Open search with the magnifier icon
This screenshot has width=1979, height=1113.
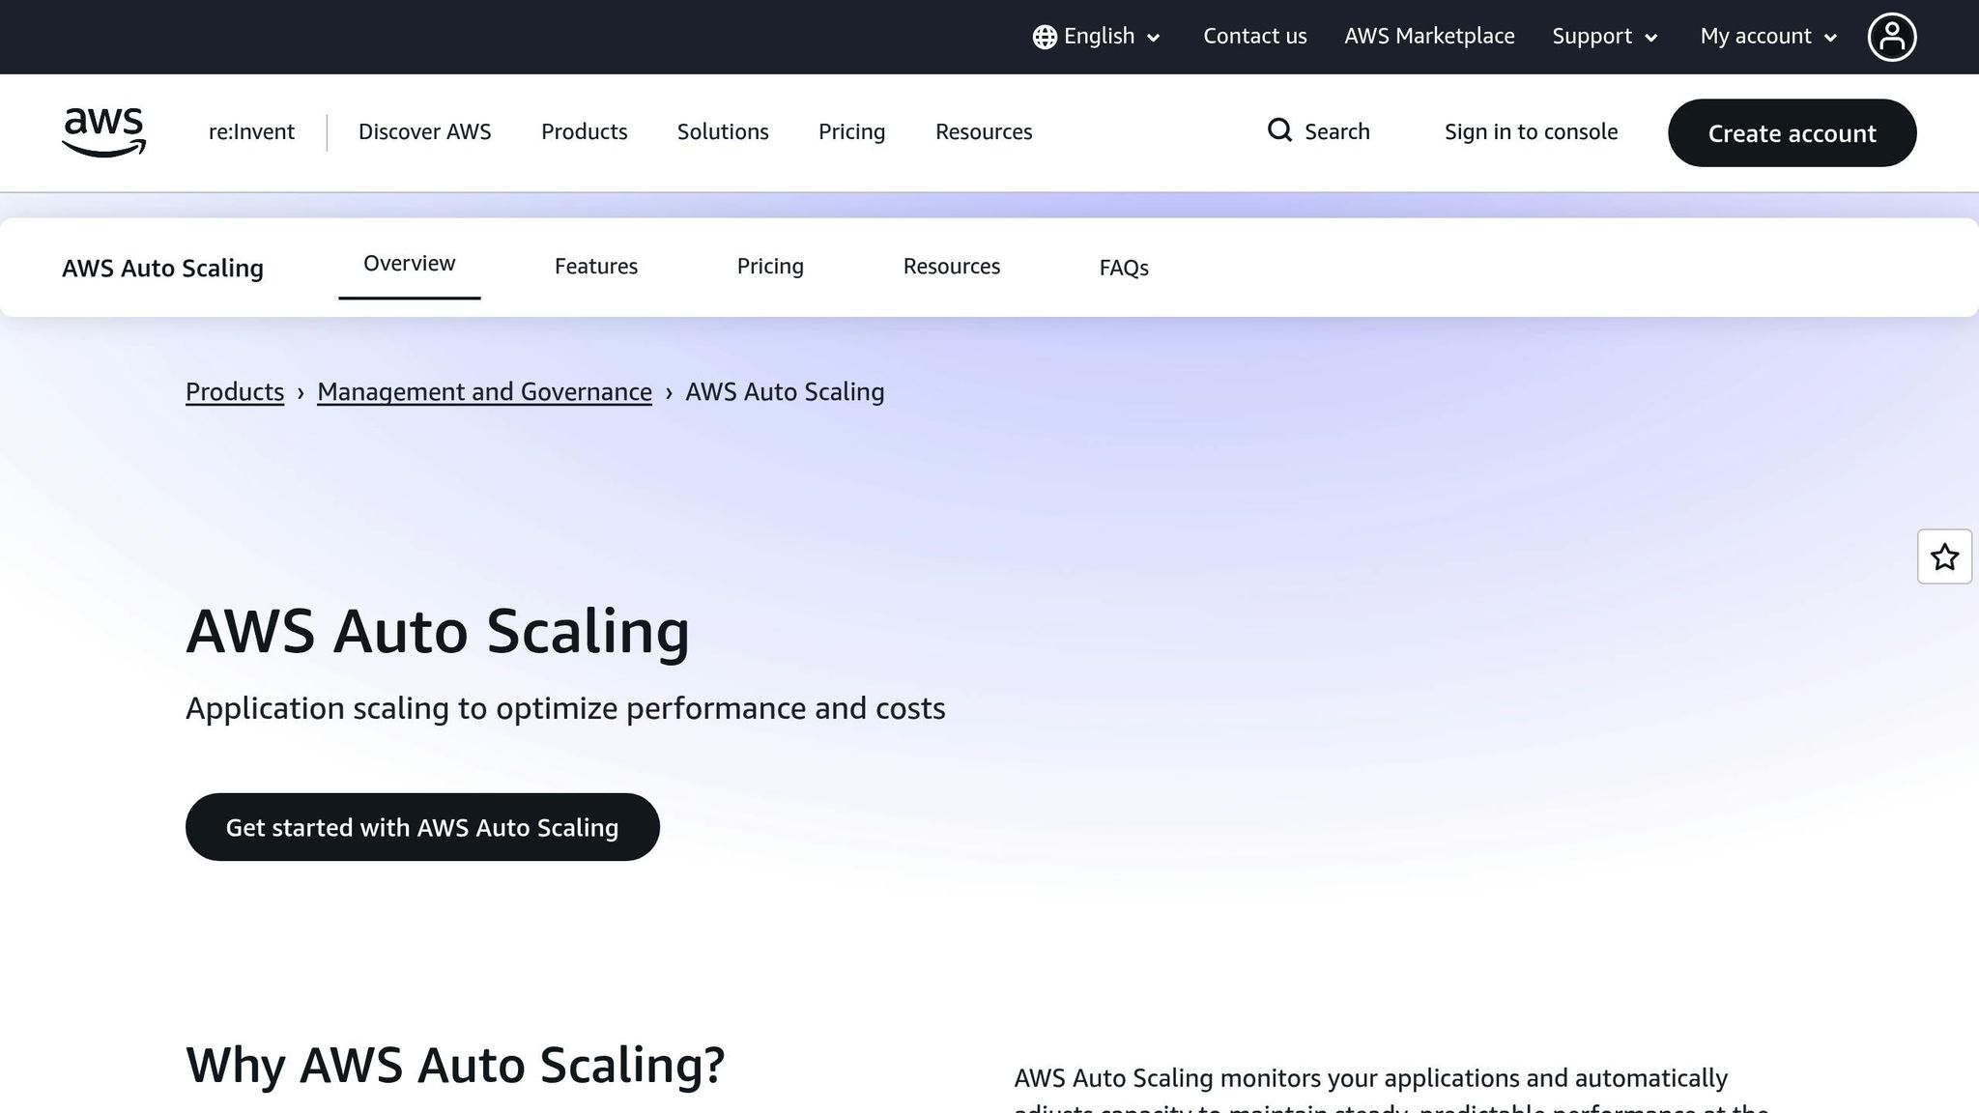pyautogui.click(x=1279, y=130)
